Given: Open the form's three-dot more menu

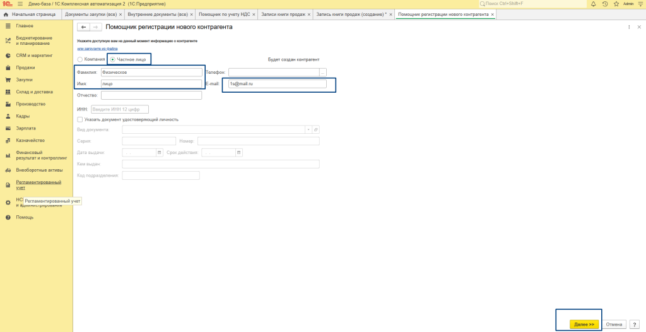Looking at the screenshot, I should pyautogui.click(x=629, y=27).
